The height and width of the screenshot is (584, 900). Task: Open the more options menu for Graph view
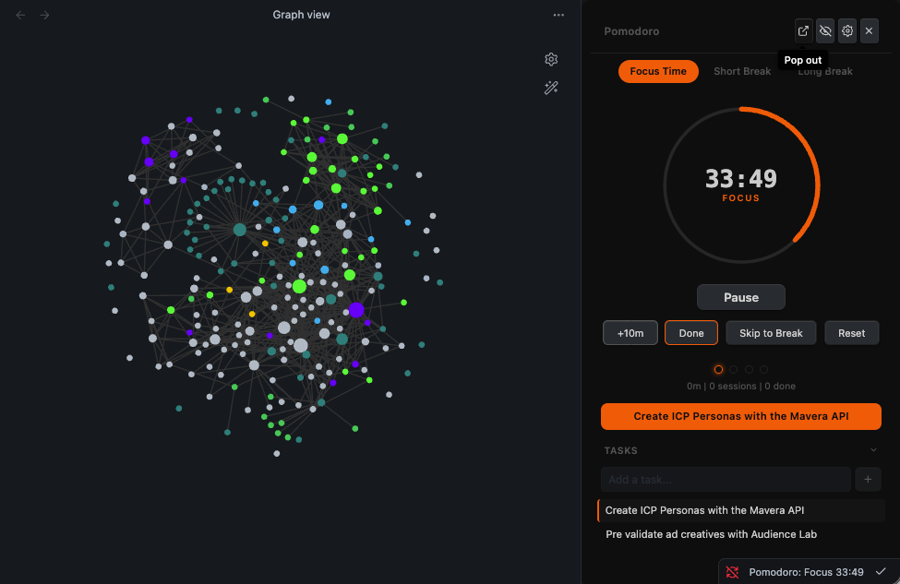pyautogui.click(x=558, y=15)
